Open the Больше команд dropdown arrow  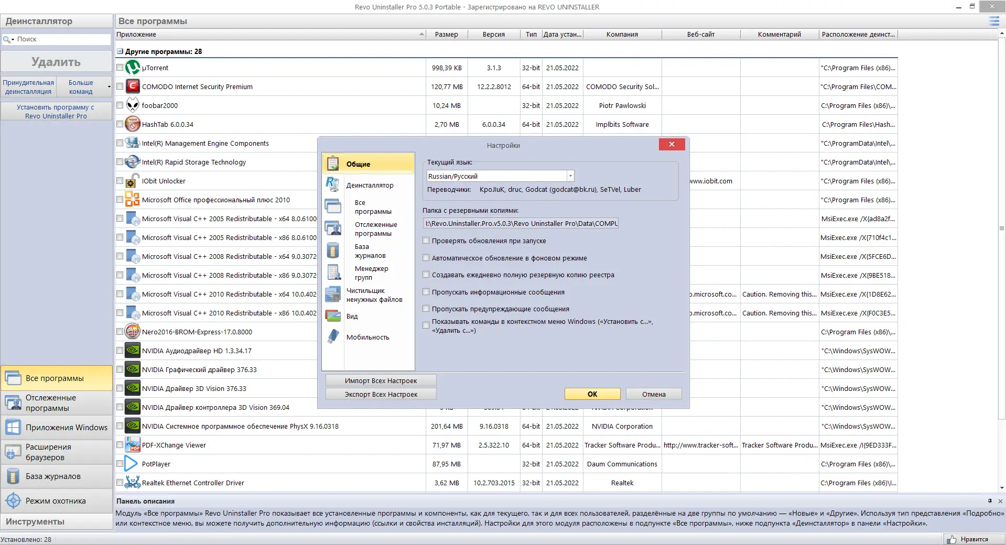(109, 86)
